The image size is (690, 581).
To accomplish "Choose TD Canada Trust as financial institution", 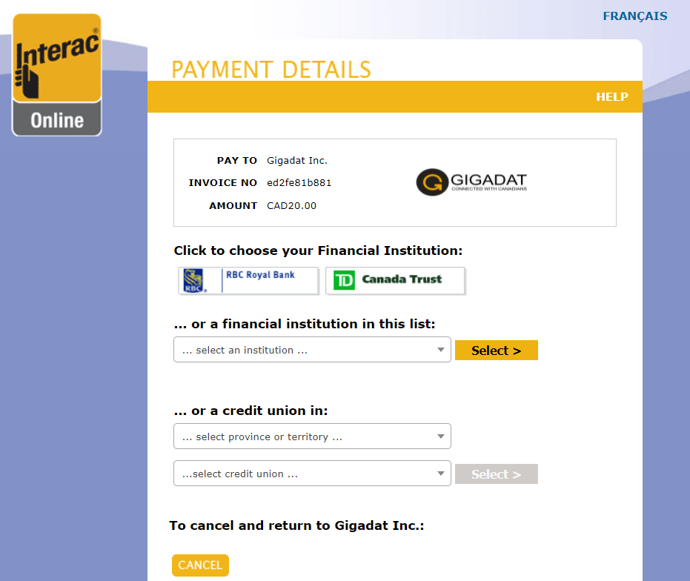I will point(395,280).
